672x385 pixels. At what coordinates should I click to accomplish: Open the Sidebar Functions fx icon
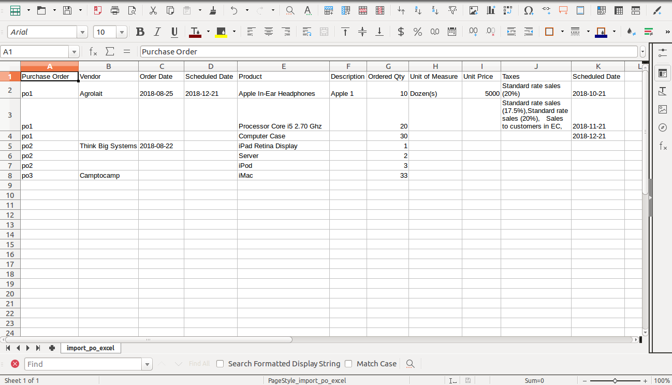[663, 146]
